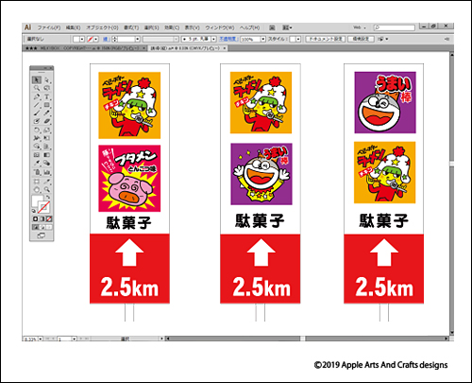
Task: Select the Line Segment tool
Action: point(37,105)
